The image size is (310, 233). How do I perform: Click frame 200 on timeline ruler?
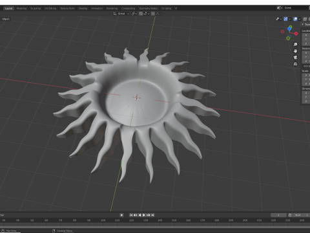tap(245, 220)
